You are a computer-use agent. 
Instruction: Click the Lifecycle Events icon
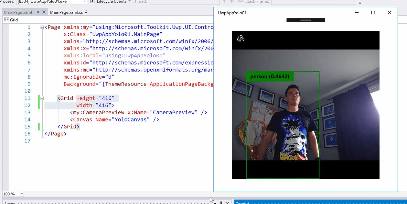(92, 2)
